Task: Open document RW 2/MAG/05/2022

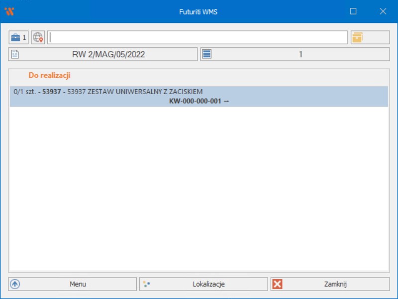Action: (108, 54)
